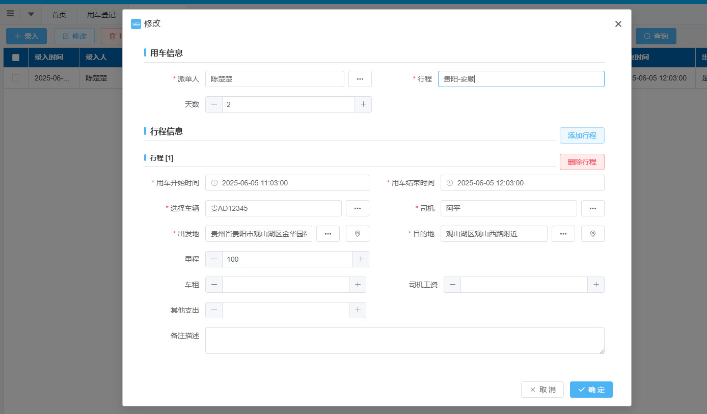Click the map pin icon beside 目的地
The height and width of the screenshot is (414, 707).
(592, 234)
